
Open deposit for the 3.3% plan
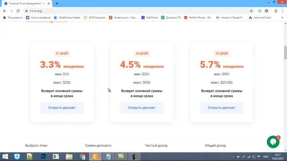[x=62, y=108]
